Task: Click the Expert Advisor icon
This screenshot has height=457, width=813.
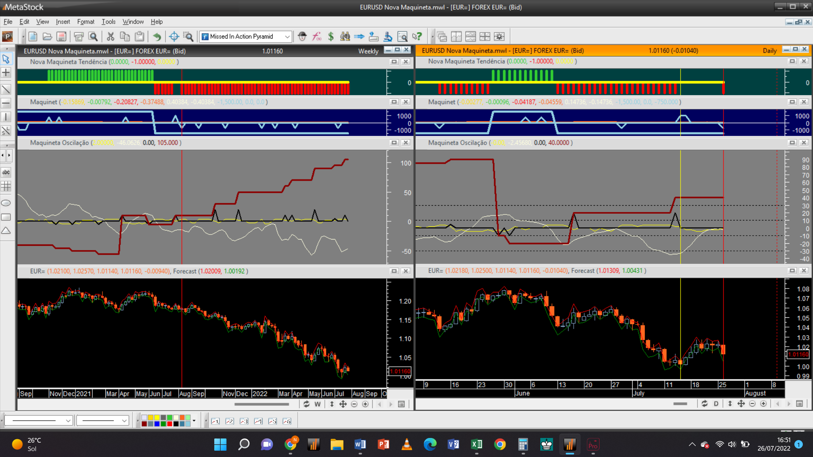Action: tap(302, 37)
